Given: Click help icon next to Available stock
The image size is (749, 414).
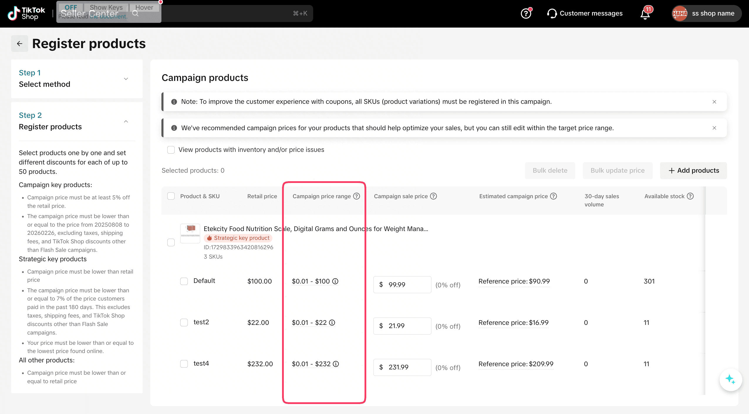Looking at the screenshot, I should [690, 196].
